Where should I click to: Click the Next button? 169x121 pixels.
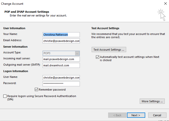(136, 115)
